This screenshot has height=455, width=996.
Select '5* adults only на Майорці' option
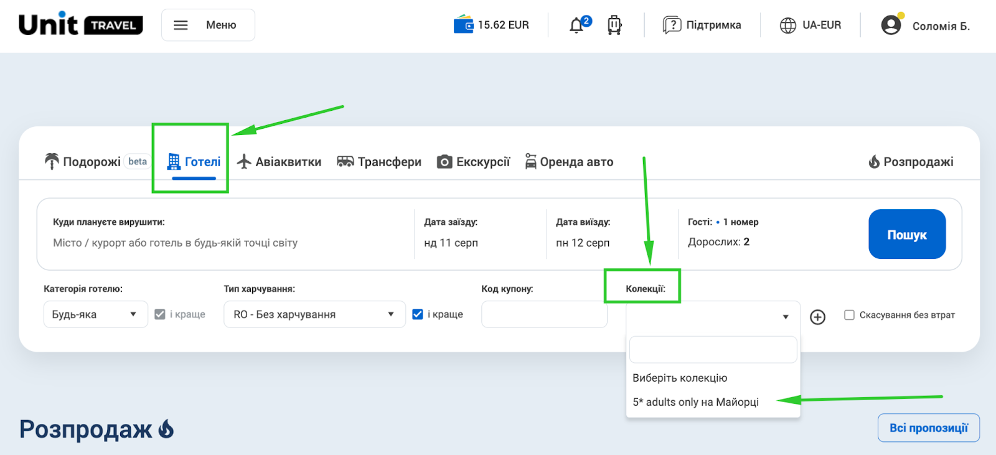[695, 402]
